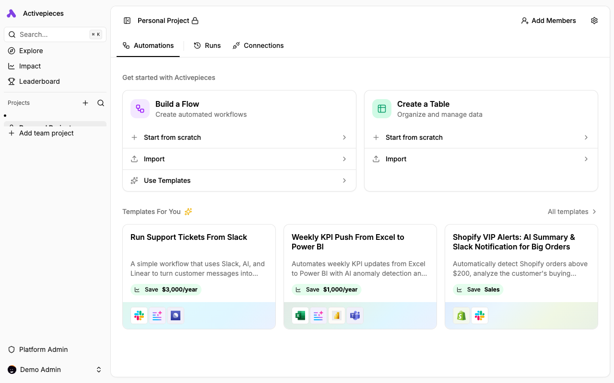Screen dimensions: 614x383
Task: Click Linear icon in Run Support Tickets card
Action: point(176,315)
